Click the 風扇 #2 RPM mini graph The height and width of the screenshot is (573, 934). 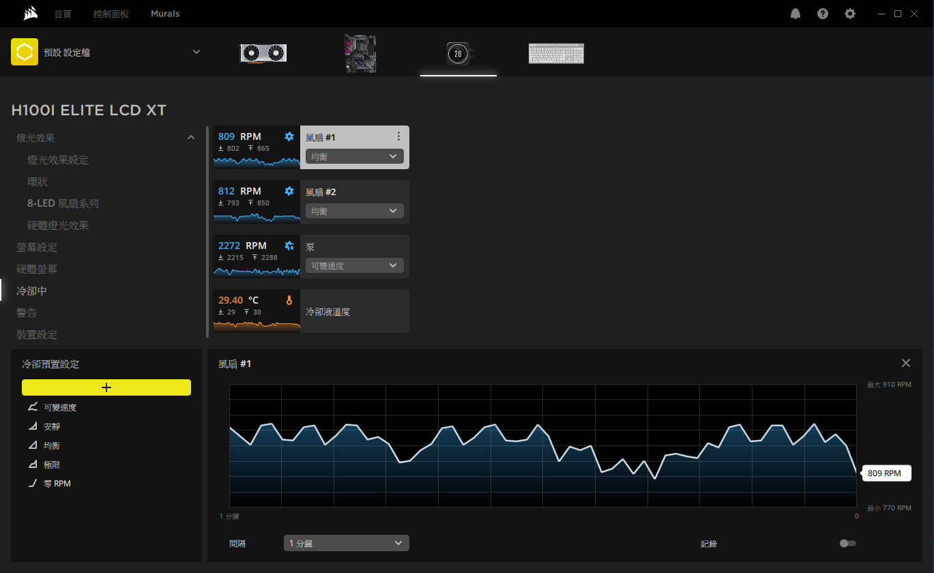coord(257,216)
